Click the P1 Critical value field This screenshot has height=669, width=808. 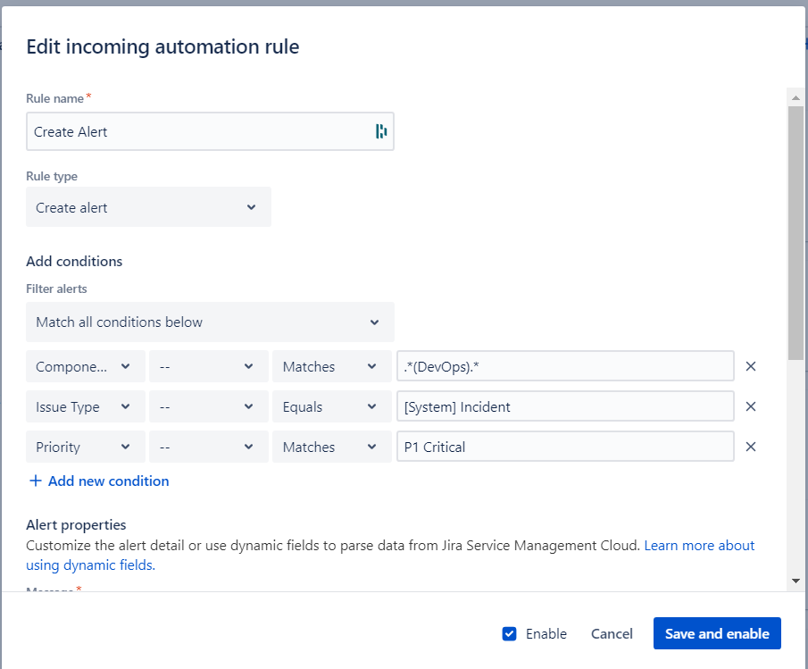(565, 447)
